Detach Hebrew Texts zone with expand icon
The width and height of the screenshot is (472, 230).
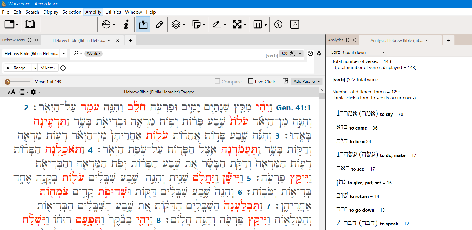pos(30,40)
